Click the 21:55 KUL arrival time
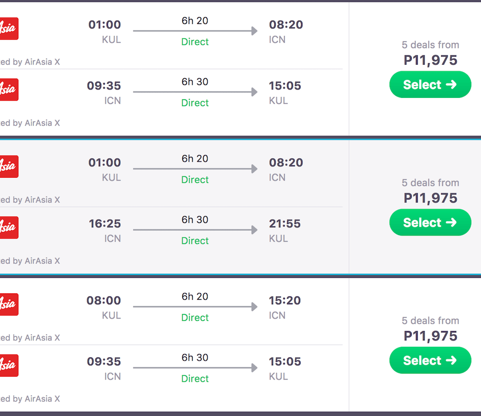Screen dimensions: 481x416 284,224
